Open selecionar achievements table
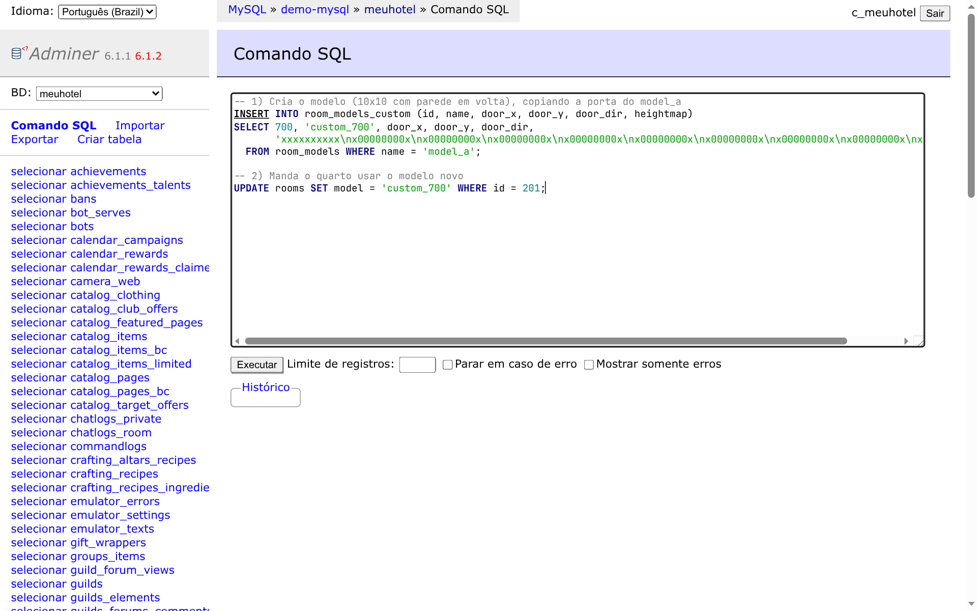 (78, 172)
